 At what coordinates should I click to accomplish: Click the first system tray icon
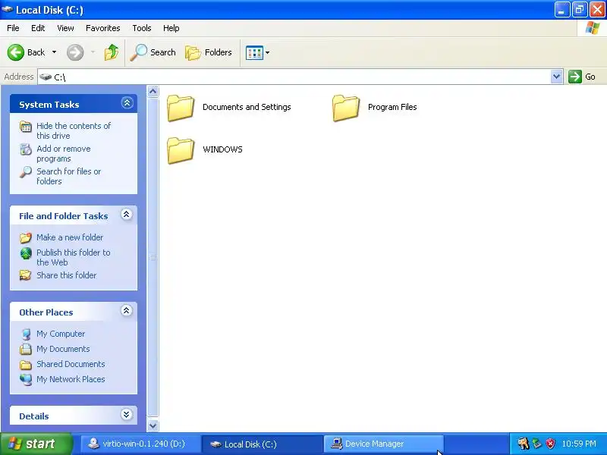524,444
